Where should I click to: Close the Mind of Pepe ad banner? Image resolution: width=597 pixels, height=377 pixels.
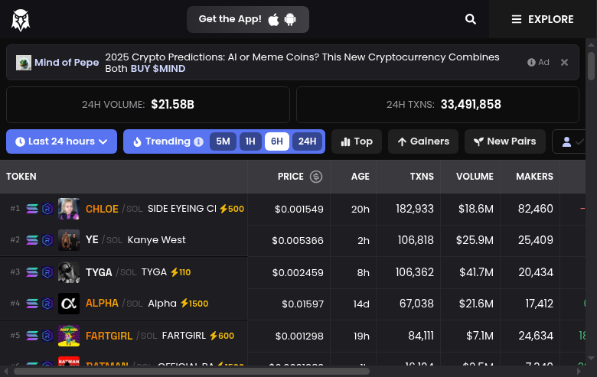click(564, 63)
